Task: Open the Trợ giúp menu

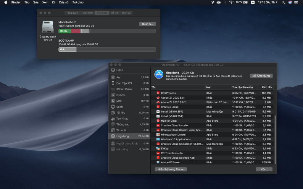Action: 78,2
